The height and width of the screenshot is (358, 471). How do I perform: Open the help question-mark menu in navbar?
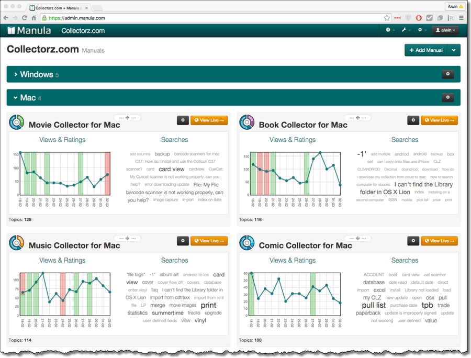click(390, 30)
